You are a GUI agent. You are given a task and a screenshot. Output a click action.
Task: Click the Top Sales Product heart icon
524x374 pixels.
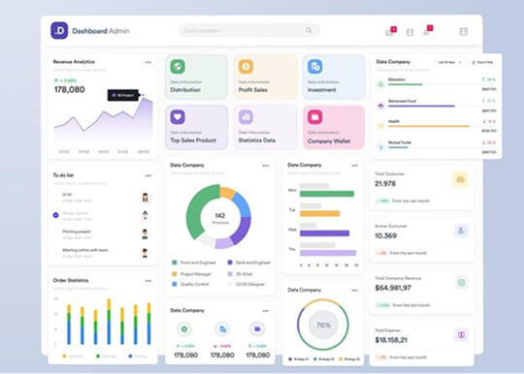pos(178,117)
